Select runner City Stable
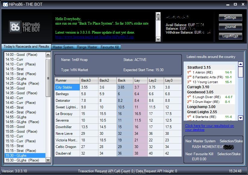This screenshot has height=175, width=248. [67, 87]
